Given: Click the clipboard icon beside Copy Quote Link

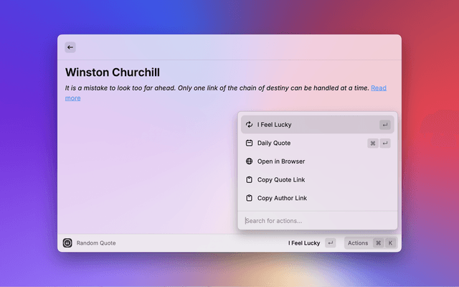Looking at the screenshot, I should [x=249, y=180].
